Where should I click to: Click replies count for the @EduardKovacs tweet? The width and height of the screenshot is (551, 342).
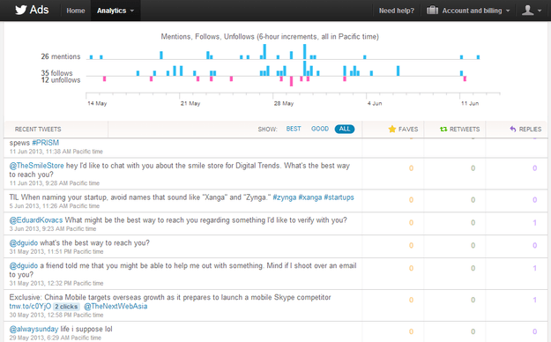[534, 222]
